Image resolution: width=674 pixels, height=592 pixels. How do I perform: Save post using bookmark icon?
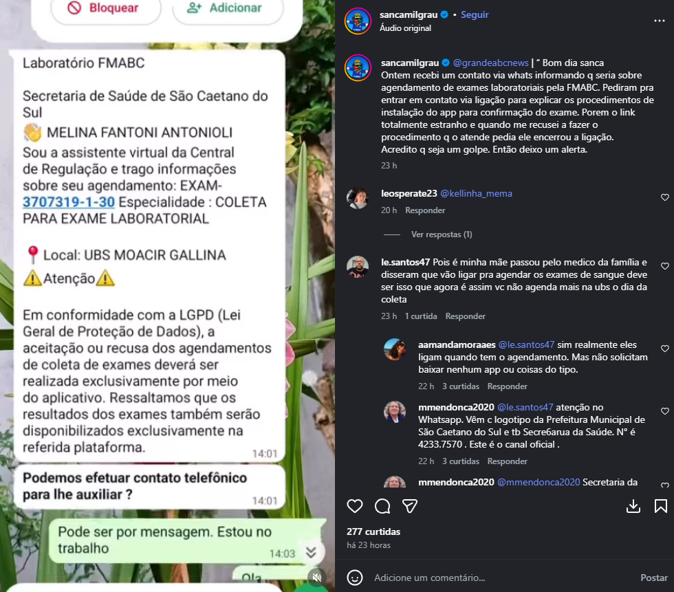[x=661, y=506]
